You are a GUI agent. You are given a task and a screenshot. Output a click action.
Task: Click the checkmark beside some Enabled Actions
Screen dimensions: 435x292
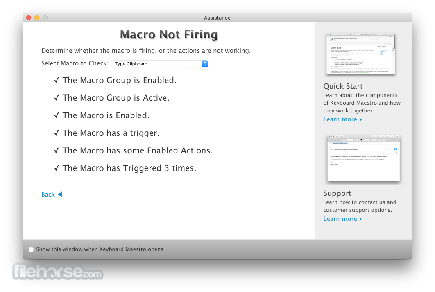point(57,151)
